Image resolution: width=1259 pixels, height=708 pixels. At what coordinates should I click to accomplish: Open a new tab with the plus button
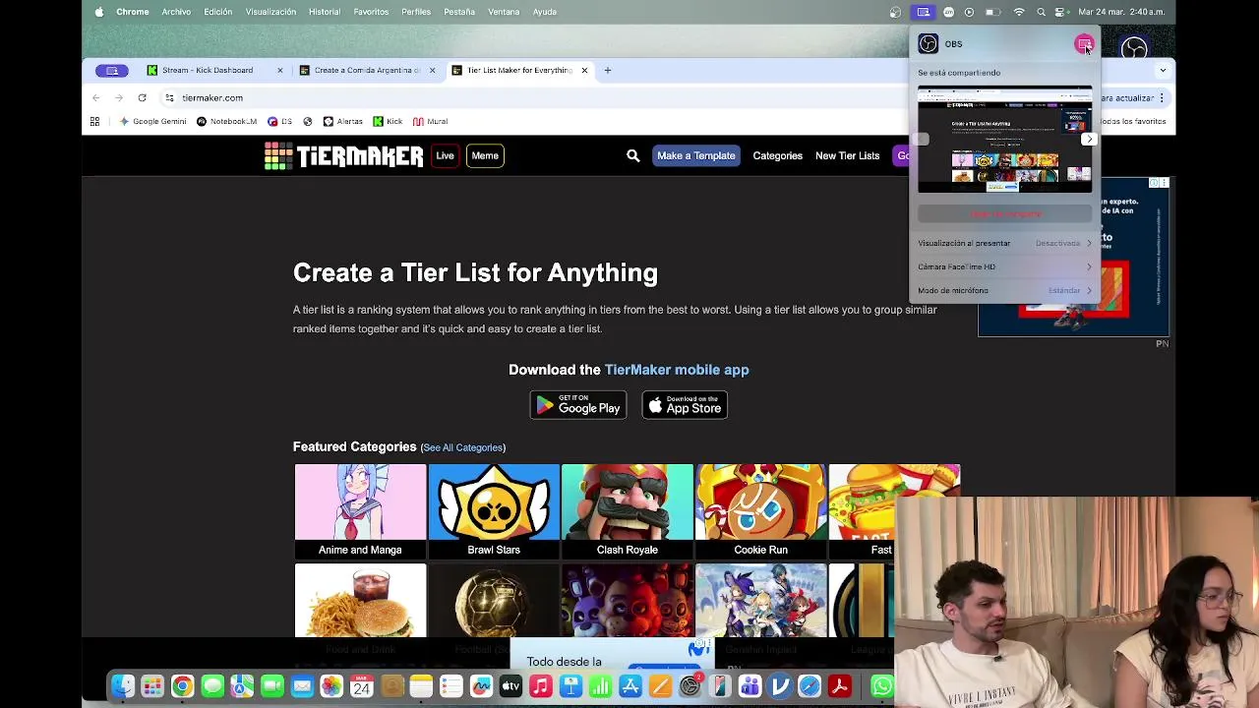(x=607, y=70)
